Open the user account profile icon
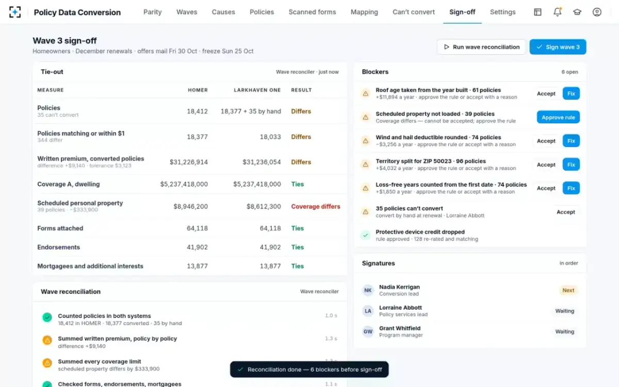The height and width of the screenshot is (387, 619). coord(597,12)
